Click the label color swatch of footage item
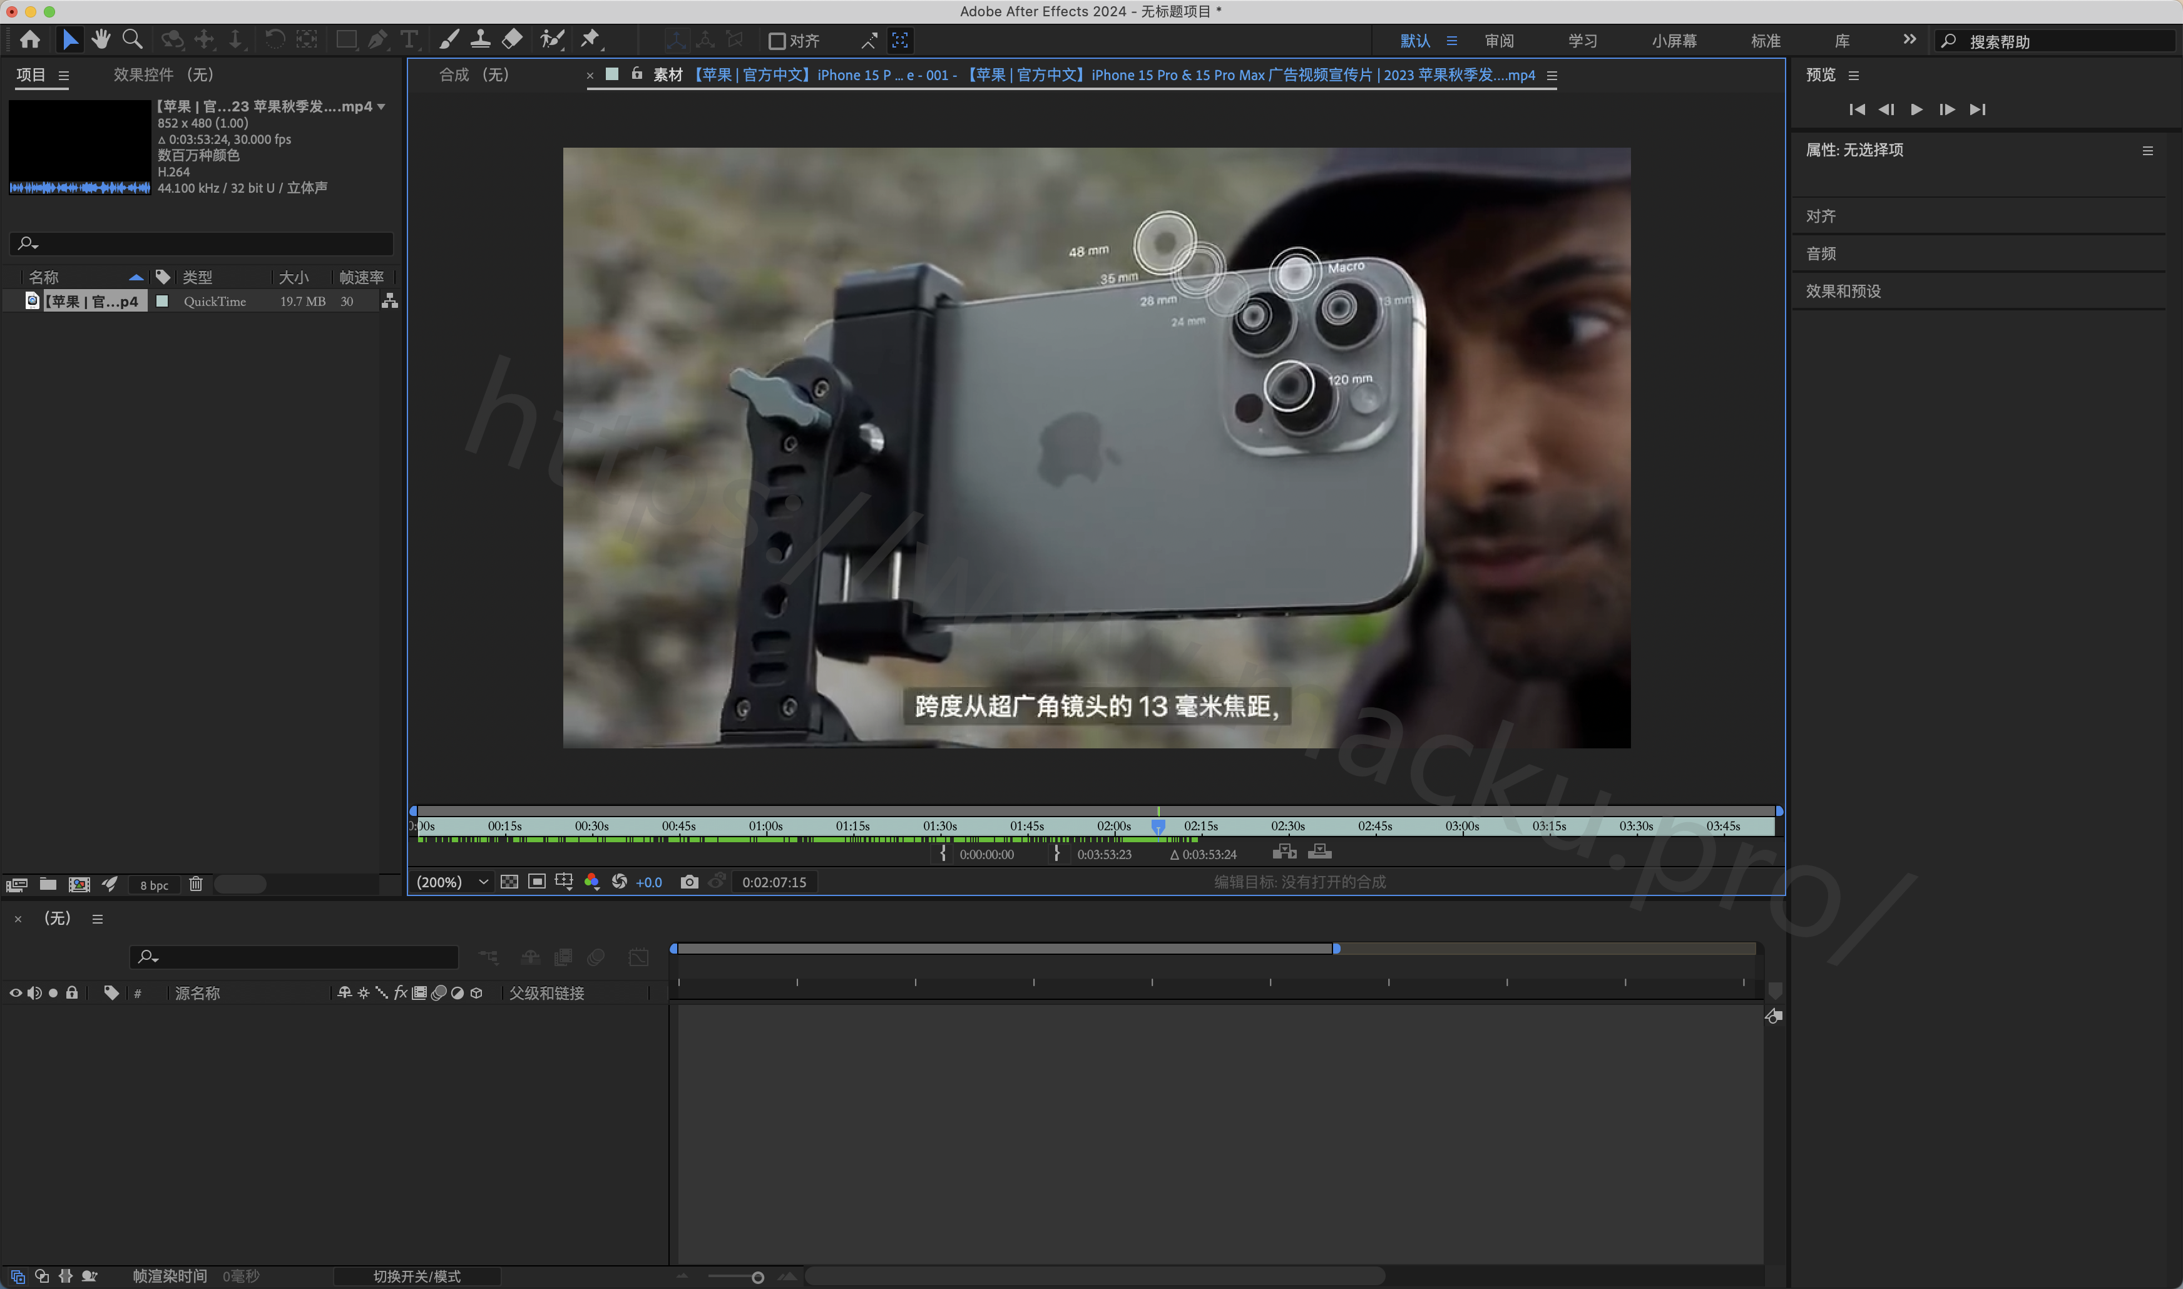Screen dimensions: 2183x1289 coord(161,300)
